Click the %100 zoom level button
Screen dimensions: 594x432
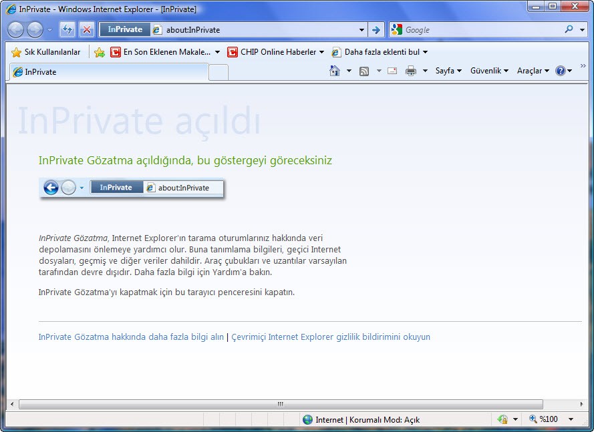[x=544, y=419]
